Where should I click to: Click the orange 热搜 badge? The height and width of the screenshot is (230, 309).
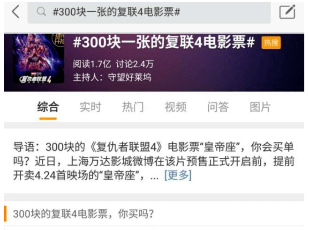(x=271, y=43)
